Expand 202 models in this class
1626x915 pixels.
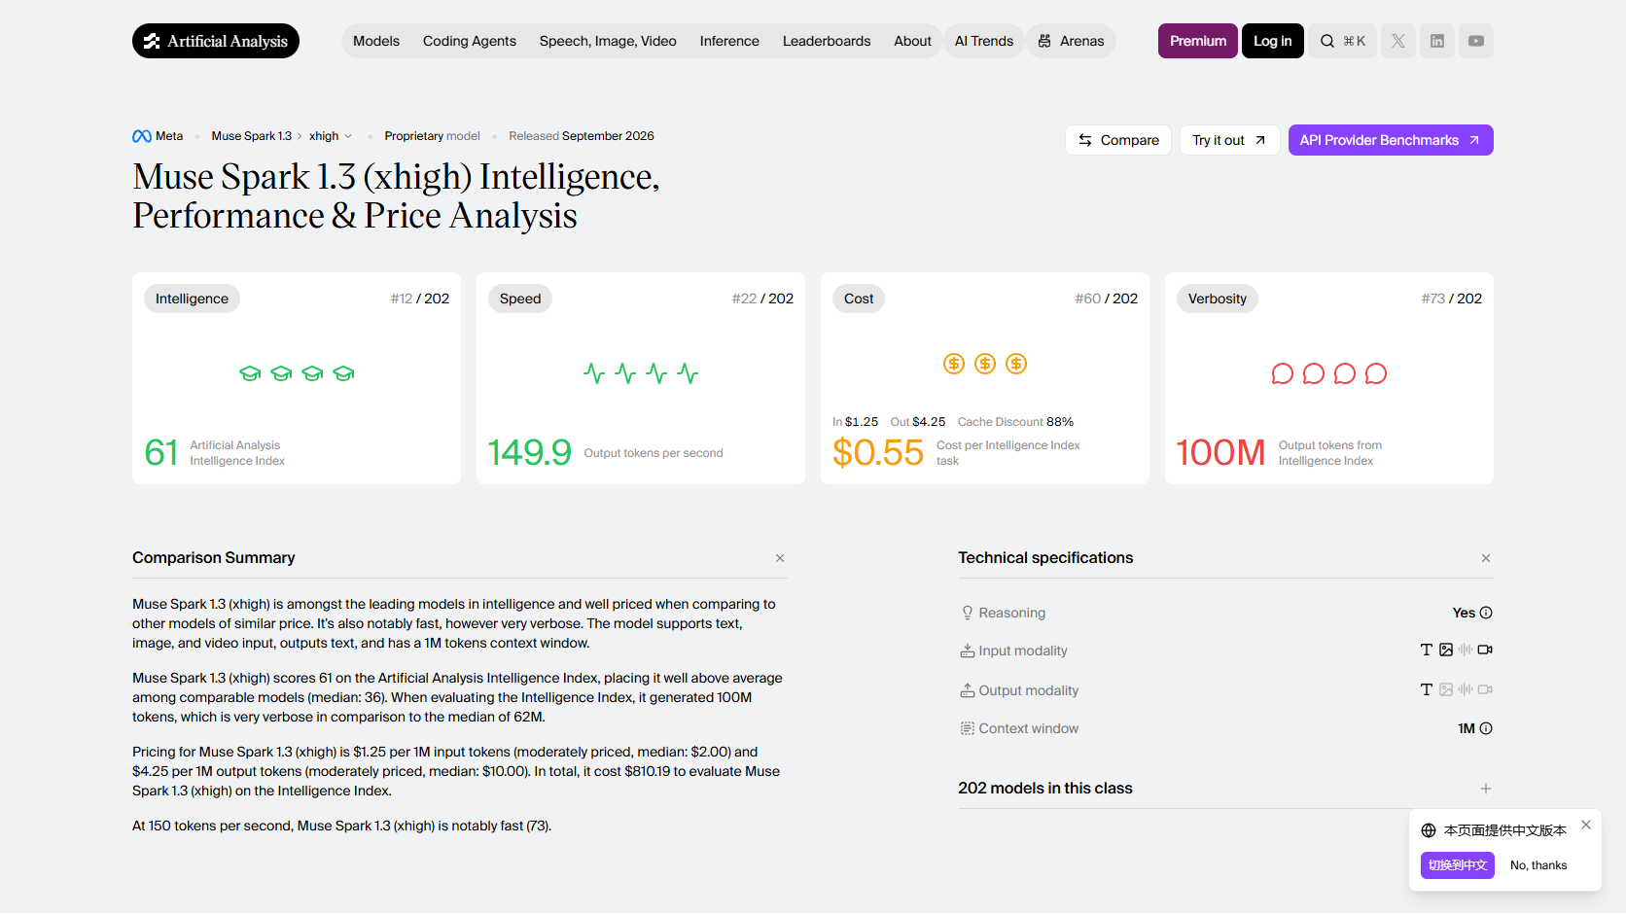[1486, 789]
